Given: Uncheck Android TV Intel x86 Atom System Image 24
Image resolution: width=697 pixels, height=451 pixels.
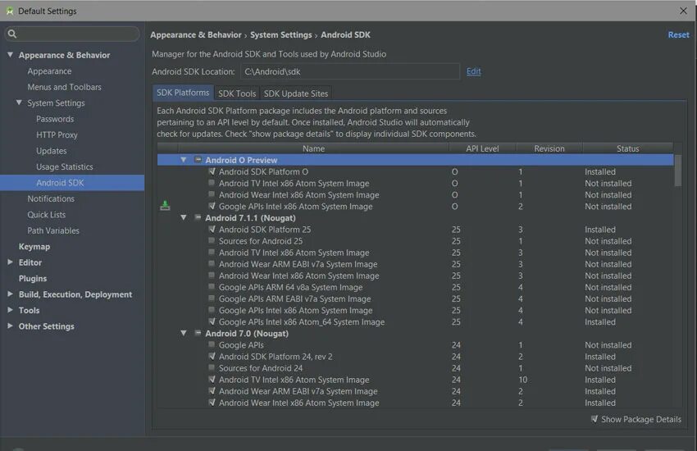Looking at the screenshot, I should (212, 379).
